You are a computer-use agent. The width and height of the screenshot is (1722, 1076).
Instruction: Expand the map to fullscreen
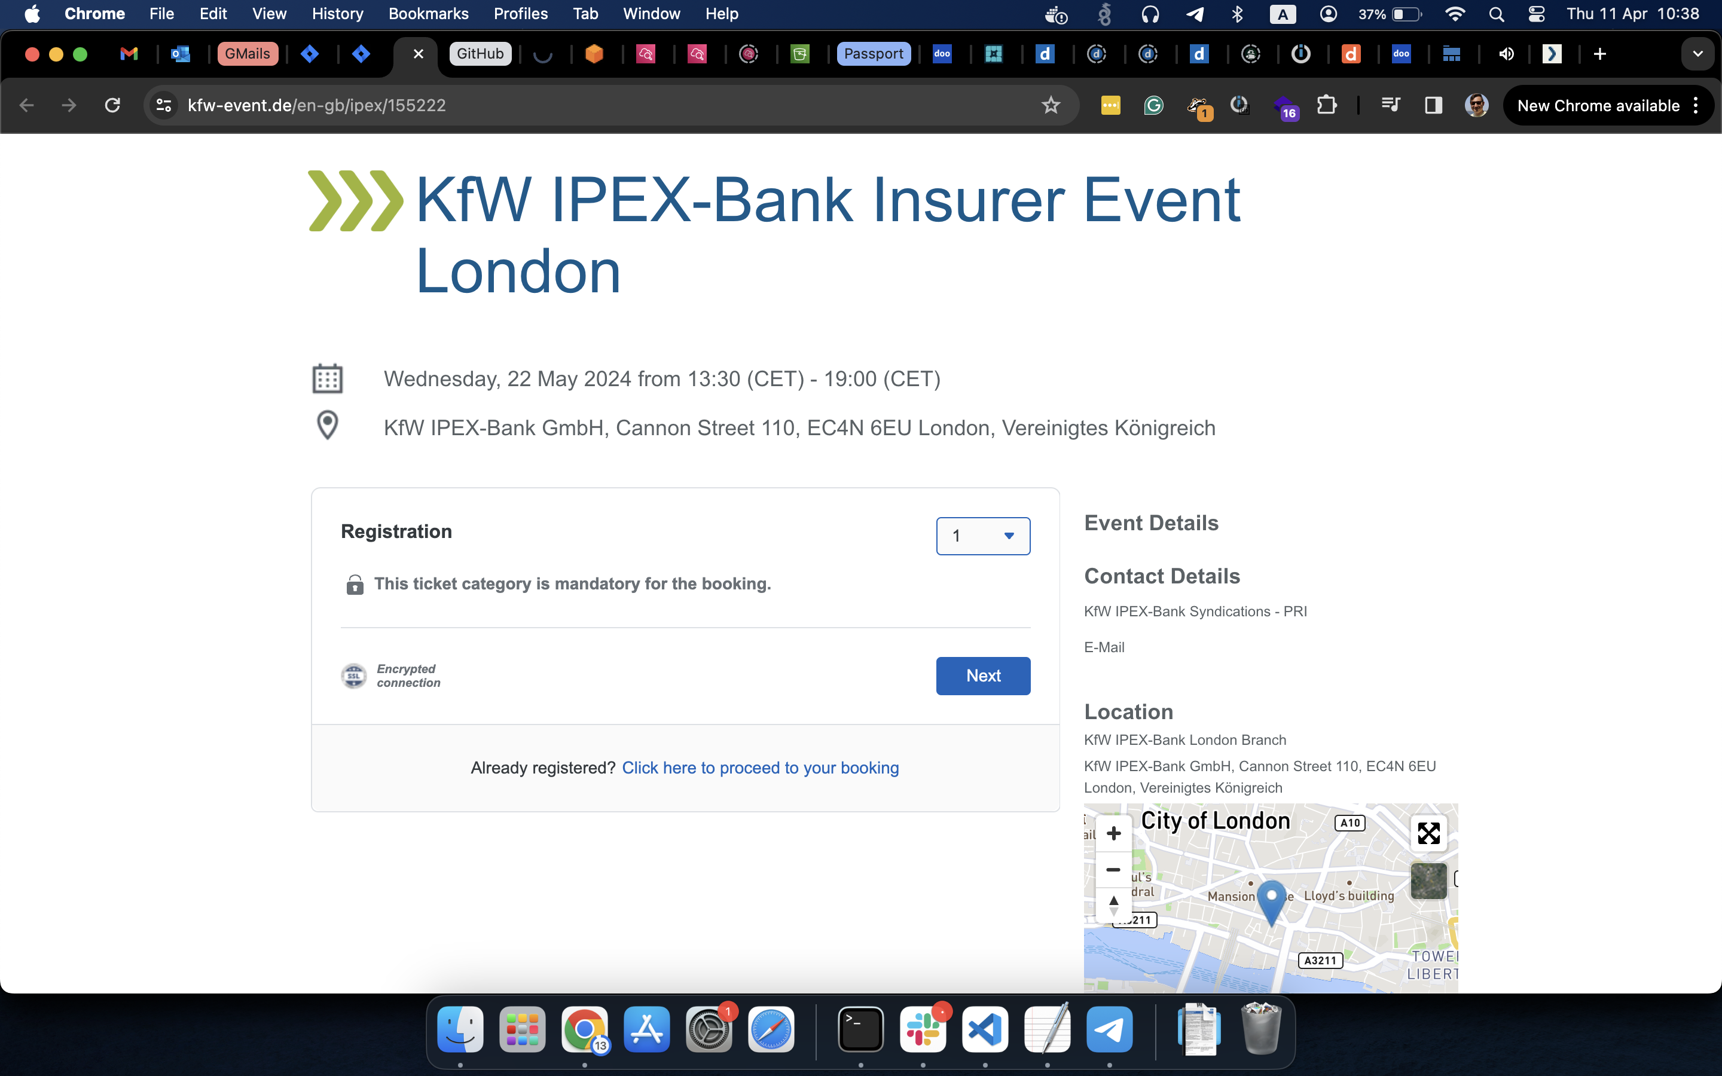tap(1428, 833)
